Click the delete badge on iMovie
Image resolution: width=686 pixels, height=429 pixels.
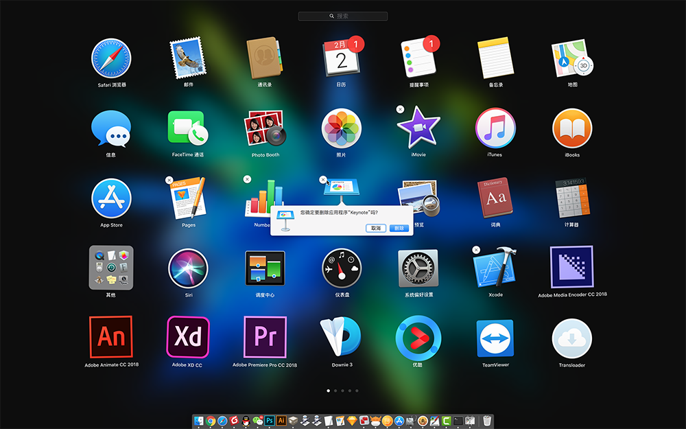401,109
